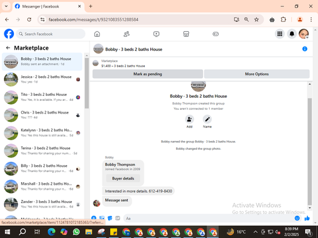
Task: Open Windows Start menu
Action: pyautogui.click(x=8, y=232)
